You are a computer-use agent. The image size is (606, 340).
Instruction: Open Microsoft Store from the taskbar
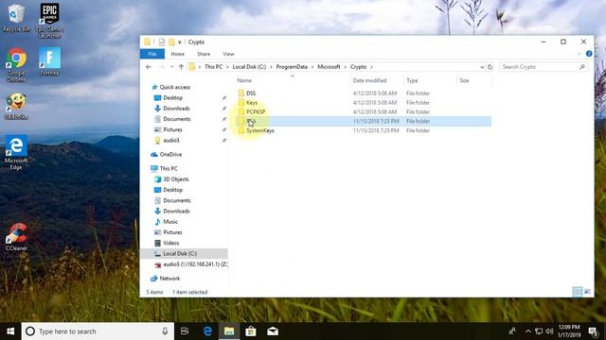251,331
